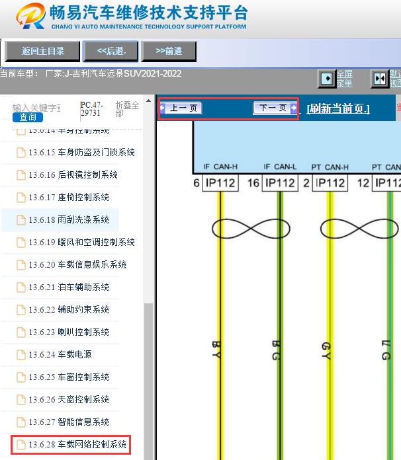
Task: Click IP112 connector box at pin 16
Action: [x=280, y=183]
